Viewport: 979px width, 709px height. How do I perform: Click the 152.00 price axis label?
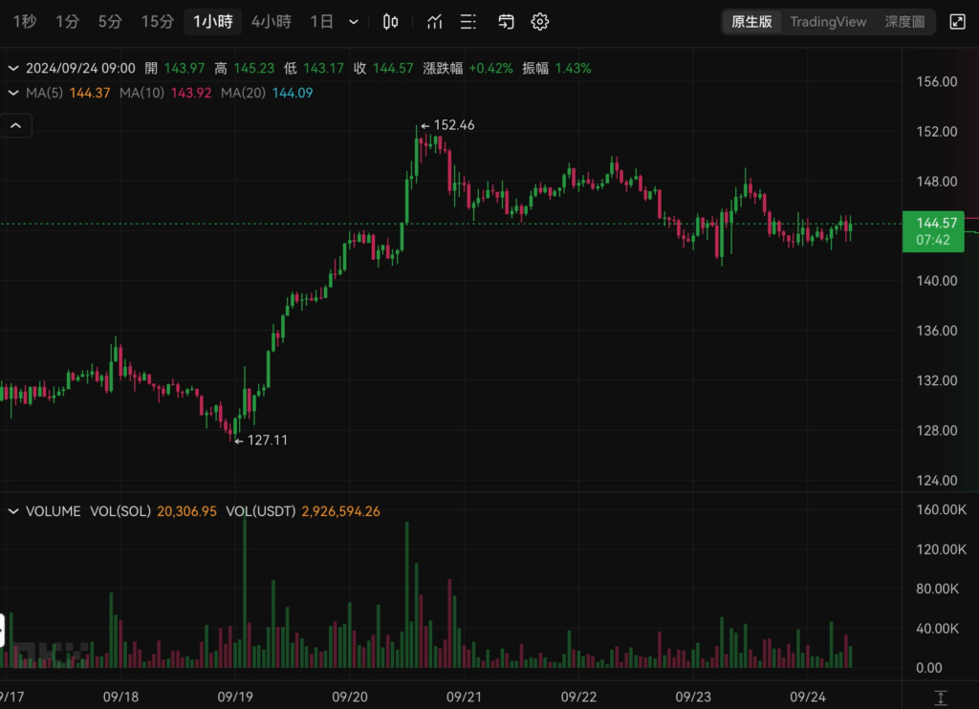tap(937, 132)
